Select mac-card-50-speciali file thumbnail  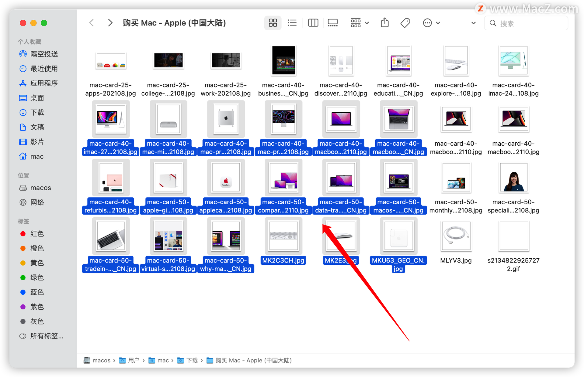point(513,178)
